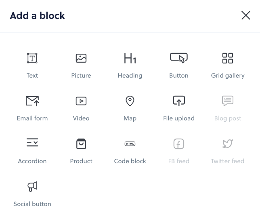260x221 pixels.
Task: Click the 'Code block' label
Action: tap(130, 161)
